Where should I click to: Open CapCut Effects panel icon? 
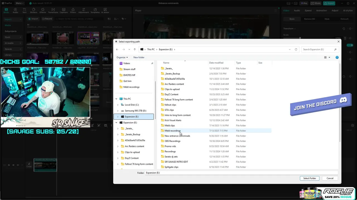43,11
